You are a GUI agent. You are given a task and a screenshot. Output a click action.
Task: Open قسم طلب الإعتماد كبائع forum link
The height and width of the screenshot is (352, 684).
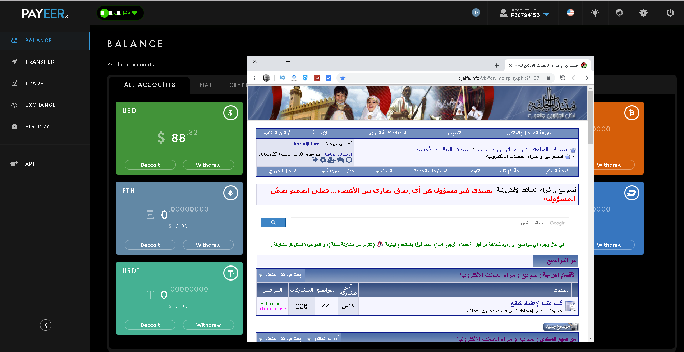tap(537, 303)
